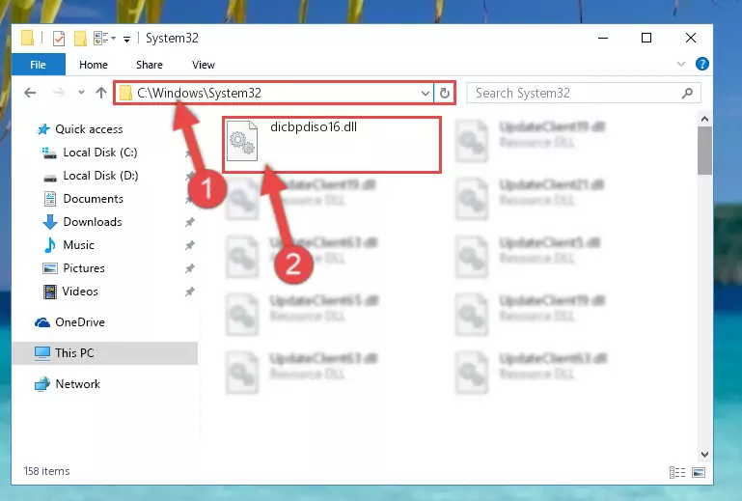Open Documents in navigation pane
Screen dimensions: 742x501
[94, 199]
